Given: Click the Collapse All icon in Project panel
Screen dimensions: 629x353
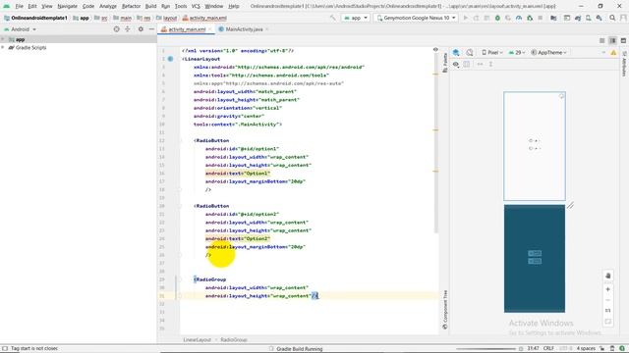Looking at the screenshot, I should pyautogui.click(x=128, y=29).
